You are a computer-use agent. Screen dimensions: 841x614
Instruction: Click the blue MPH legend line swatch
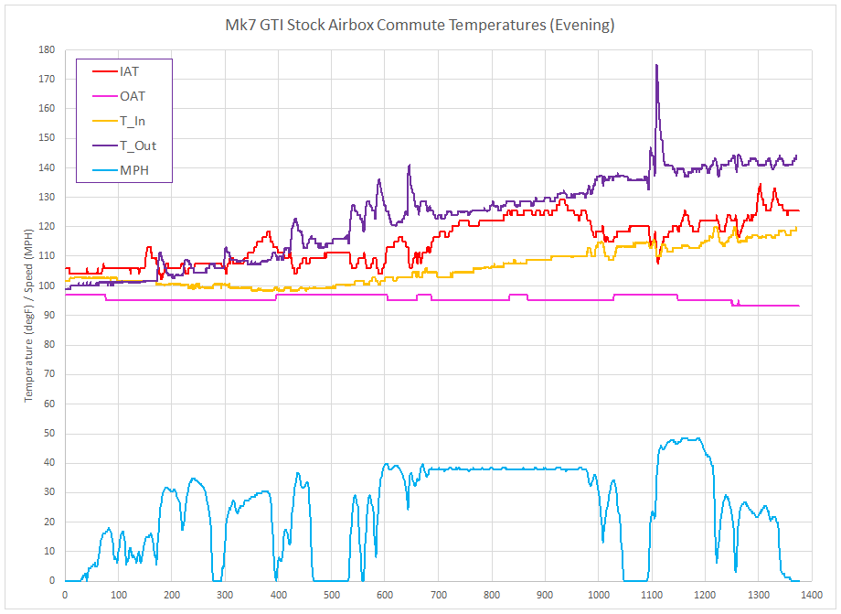[104, 170]
